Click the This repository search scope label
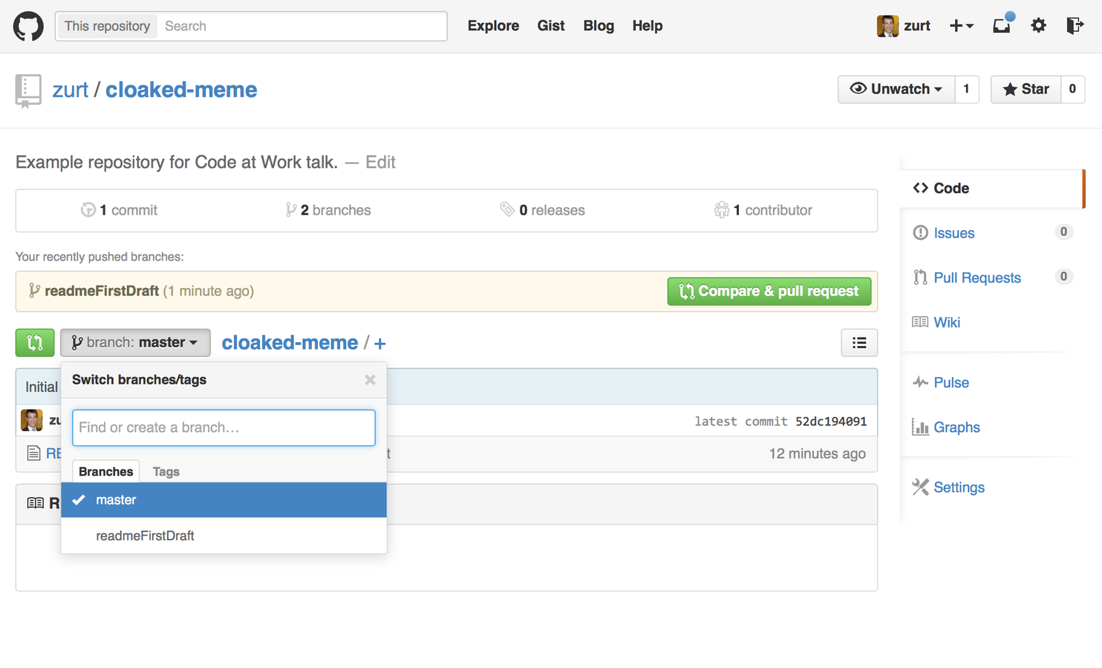Image resolution: width=1102 pixels, height=668 pixels. (107, 26)
